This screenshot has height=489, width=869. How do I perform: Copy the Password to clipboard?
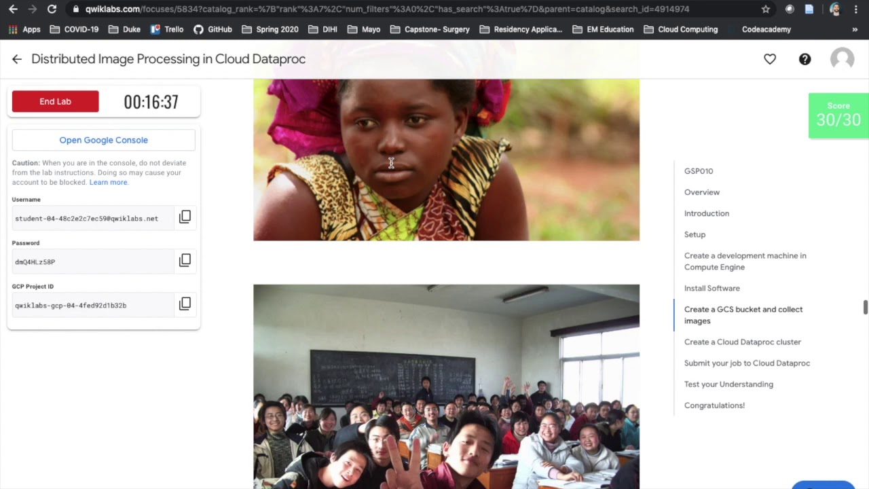tap(185, 261)
